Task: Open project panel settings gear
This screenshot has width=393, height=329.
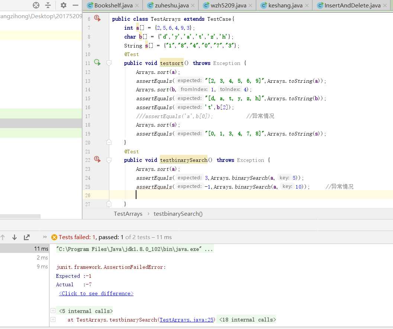Action: tap(64, 5)
